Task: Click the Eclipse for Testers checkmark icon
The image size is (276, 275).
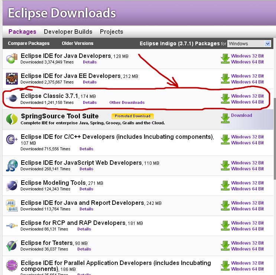Action: pos(12,246)
